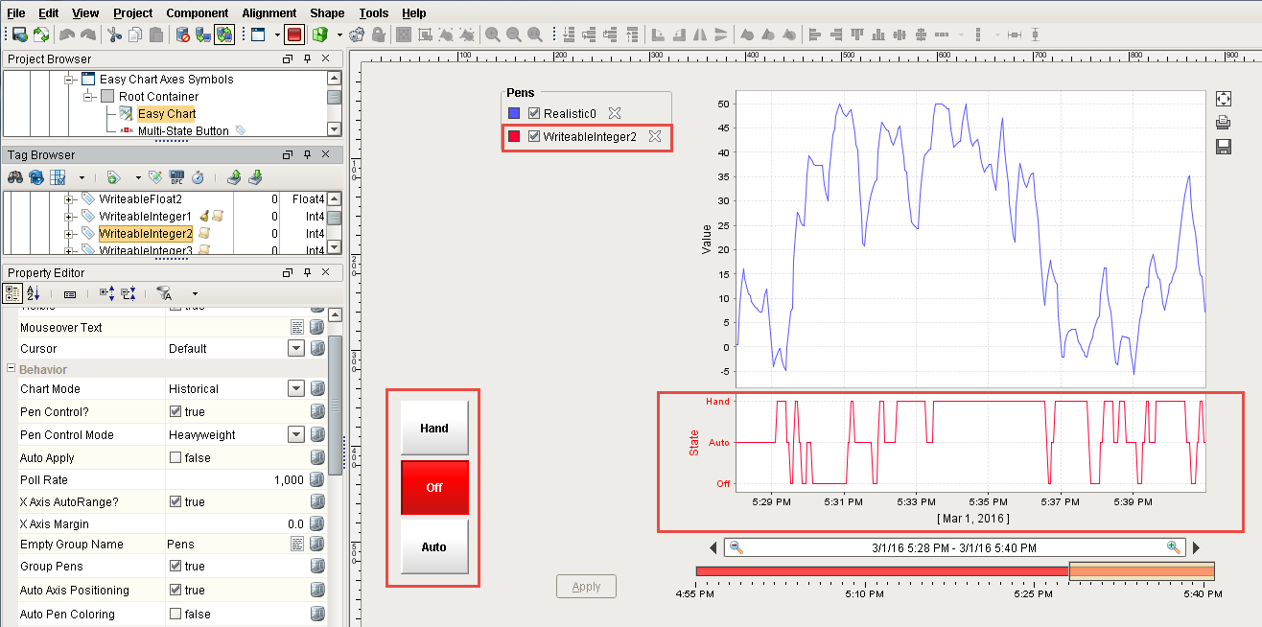The image size is (1262, 627).
Task: Switch Property Editor to categorized view
Action: point(13,293)
